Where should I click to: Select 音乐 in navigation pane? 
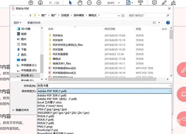pyautogui.click(x=22, y=55)
